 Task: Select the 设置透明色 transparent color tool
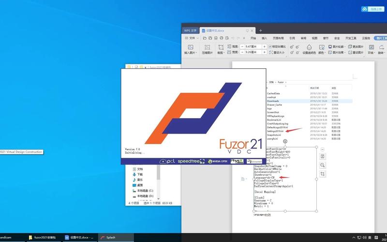[309, 49]
